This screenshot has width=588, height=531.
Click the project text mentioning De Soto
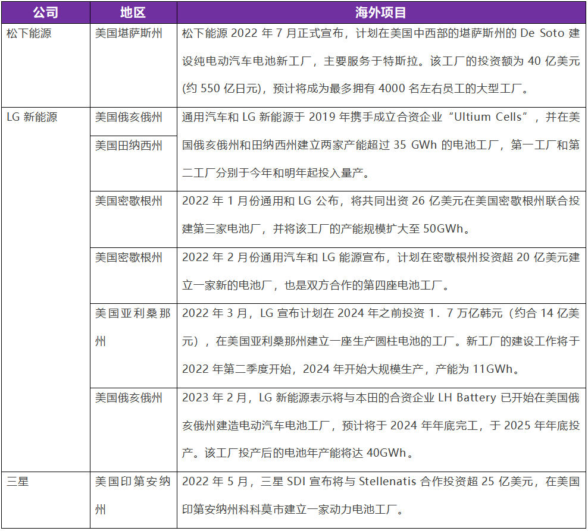click(381, 65)
